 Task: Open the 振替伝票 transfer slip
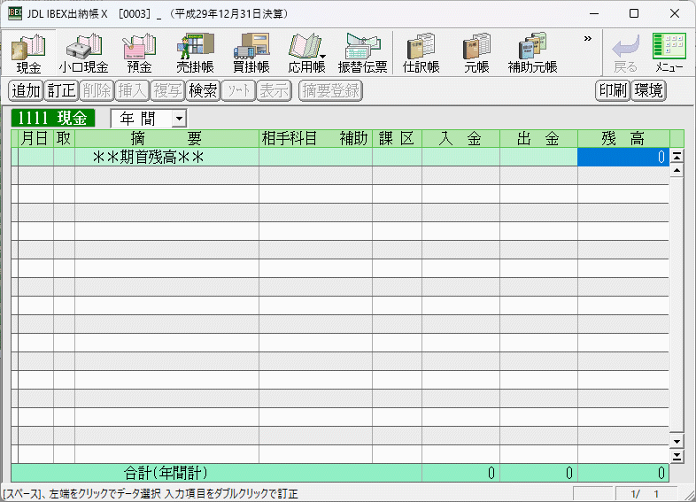pos(363,53)
